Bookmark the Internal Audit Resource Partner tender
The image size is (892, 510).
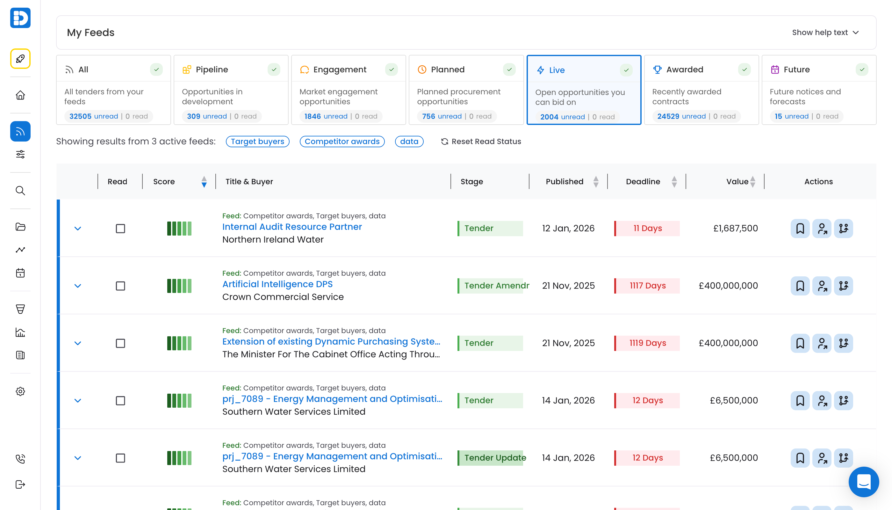tap(800, 228)
